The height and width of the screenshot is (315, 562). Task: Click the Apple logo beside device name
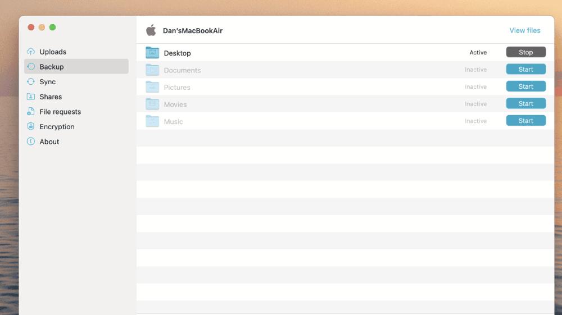point(151,30)
